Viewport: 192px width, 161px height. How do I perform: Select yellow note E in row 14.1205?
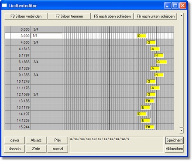tap(146, 121)
